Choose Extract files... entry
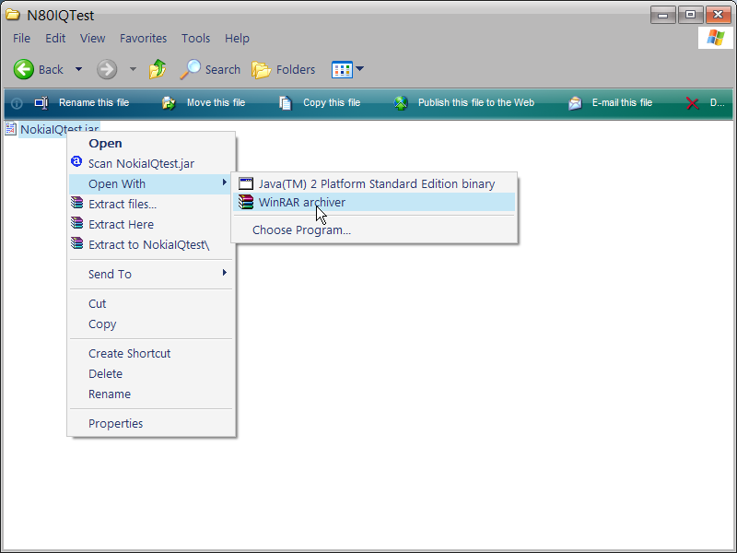The image size is (737, 553). (123, 204)
